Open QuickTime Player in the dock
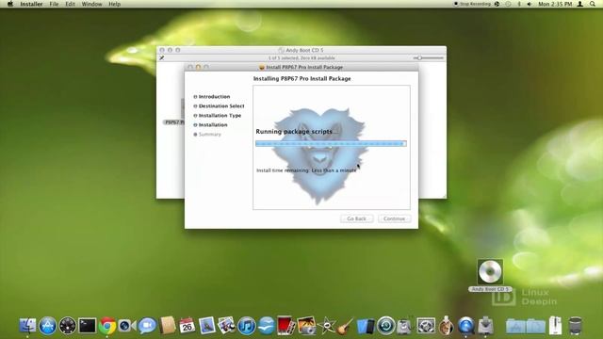The width and height of the screenshot is (603, 339). click(x=465, y=326)
